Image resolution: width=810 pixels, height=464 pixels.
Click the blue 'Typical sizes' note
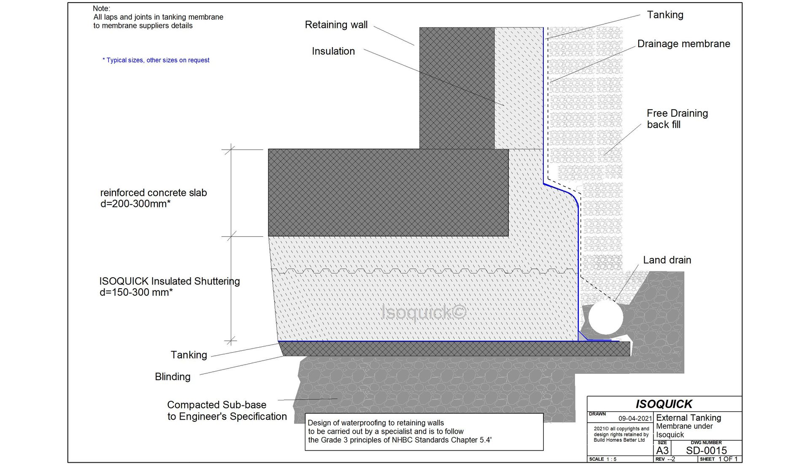point(156,60)
